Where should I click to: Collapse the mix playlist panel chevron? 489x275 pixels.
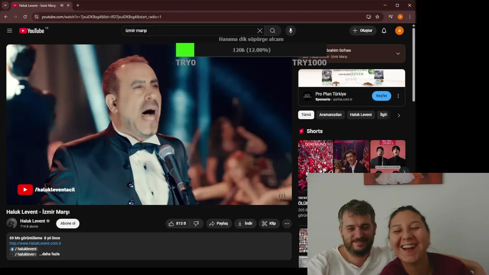click(398, 53)
